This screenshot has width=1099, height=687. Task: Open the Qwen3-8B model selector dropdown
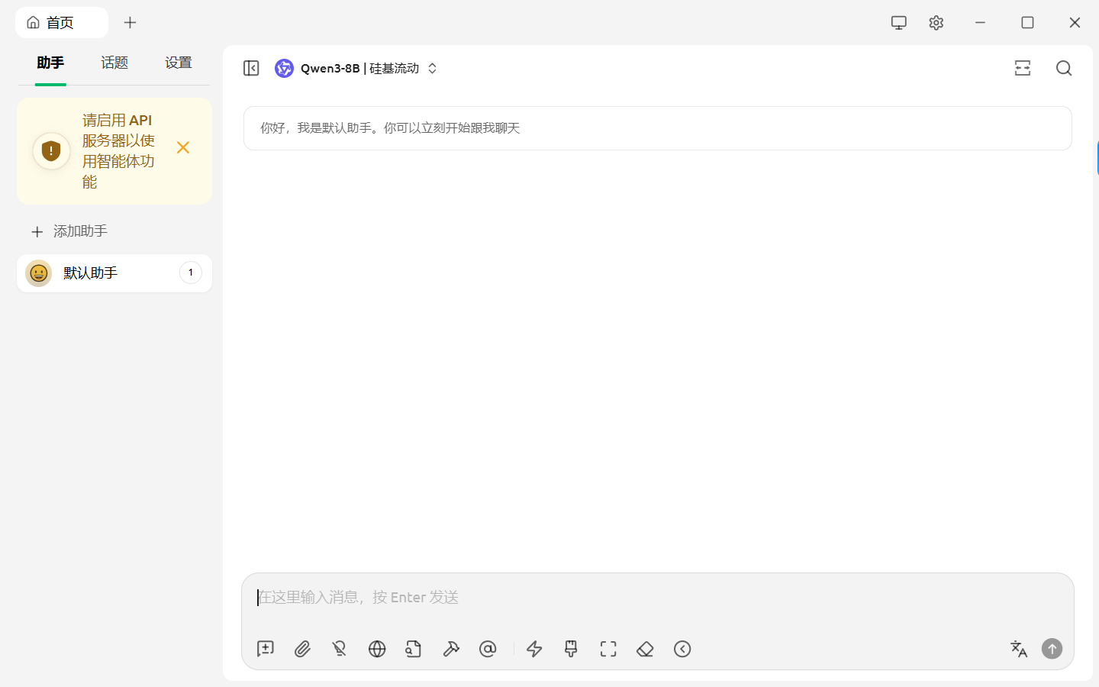tap(356, 68)
